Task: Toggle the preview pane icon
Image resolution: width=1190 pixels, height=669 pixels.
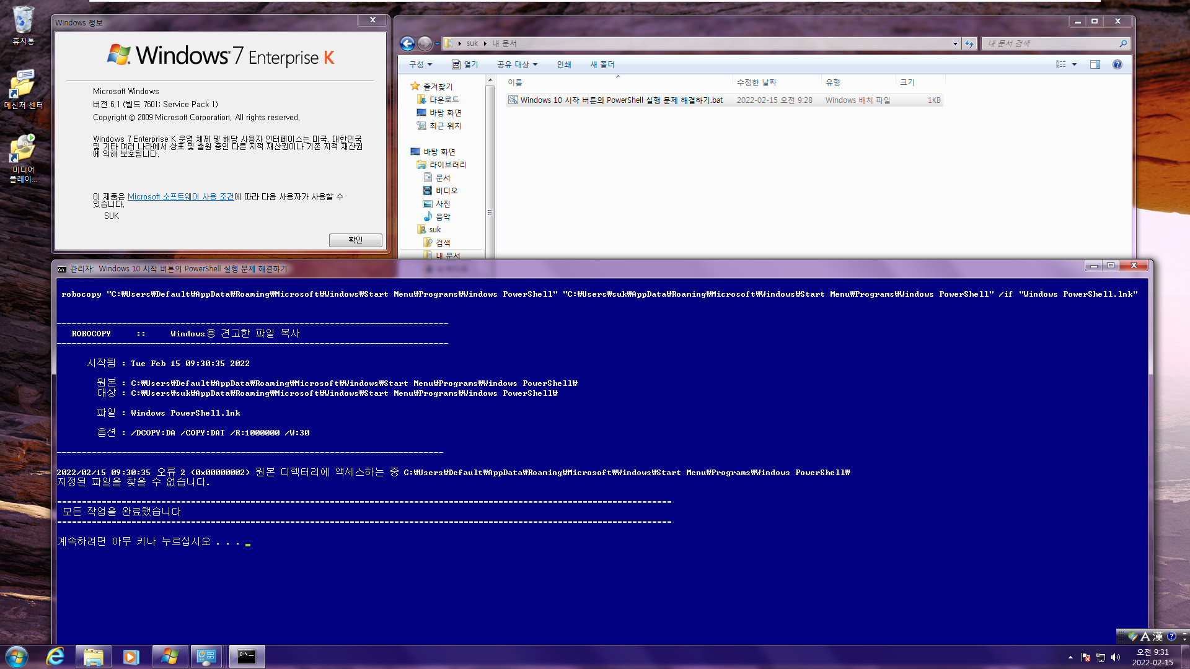Action: click(x=1095, y=64)
